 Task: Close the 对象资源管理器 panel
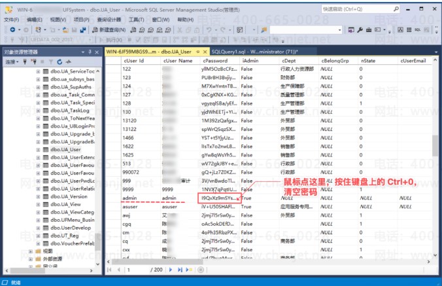click(97, 52)
